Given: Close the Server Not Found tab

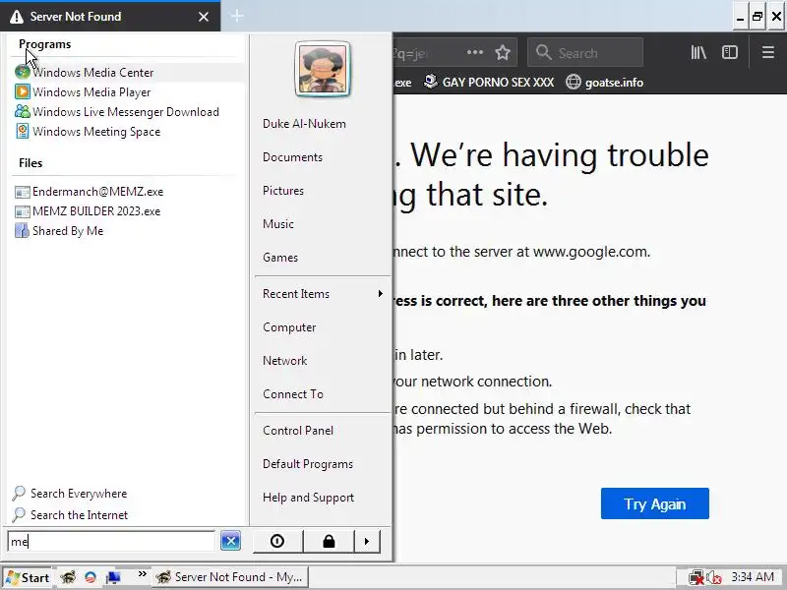Looking at the screenshot, I should click(x=204, y=17).
